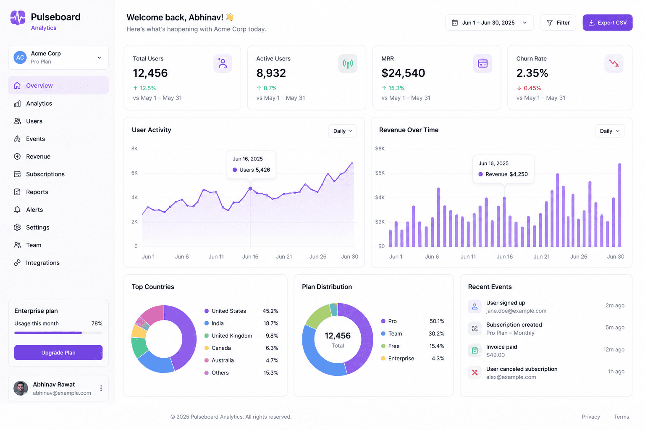Click the Total Users value 12,456
This screenshot has height=430, width=645.
pyautogui.click(x=150, y=73)
